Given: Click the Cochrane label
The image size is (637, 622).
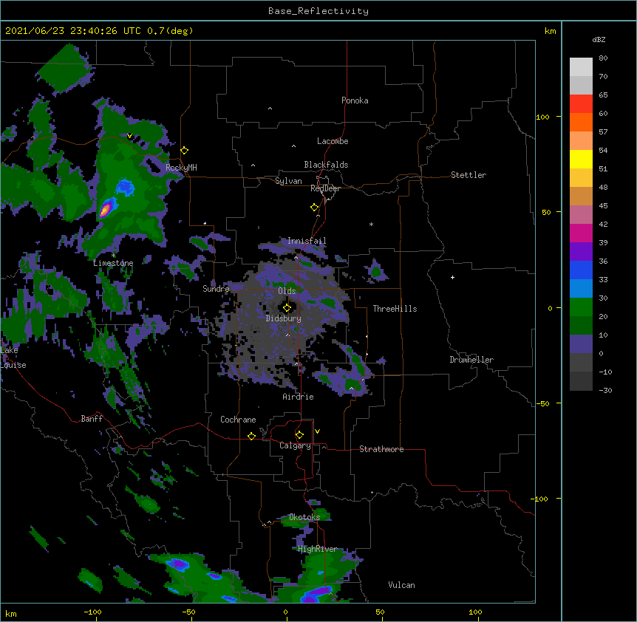Looking at the screenshot, I should coord(238,420).
